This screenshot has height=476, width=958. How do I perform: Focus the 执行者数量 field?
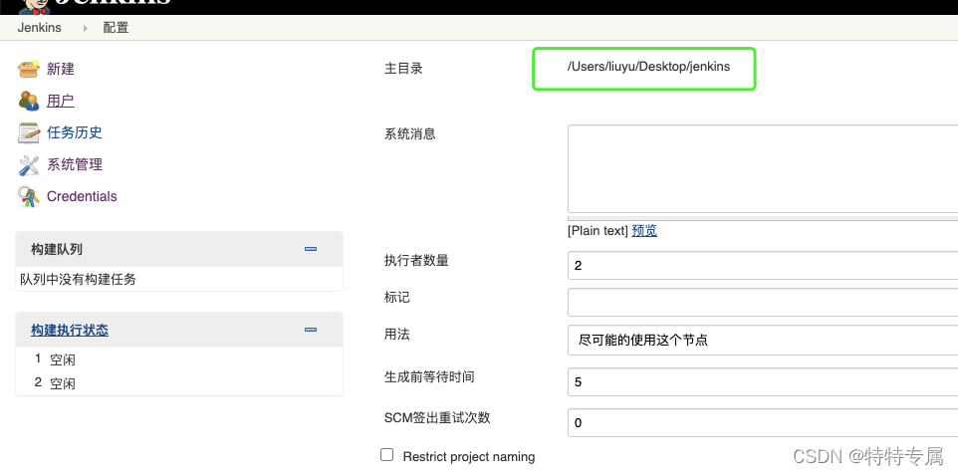click(x=763, y=265)
